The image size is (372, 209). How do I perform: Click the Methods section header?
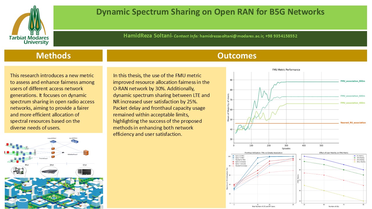pos(53,55)
